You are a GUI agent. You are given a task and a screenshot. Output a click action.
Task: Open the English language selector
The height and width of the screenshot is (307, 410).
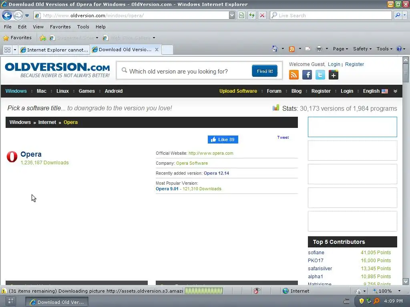375,91
